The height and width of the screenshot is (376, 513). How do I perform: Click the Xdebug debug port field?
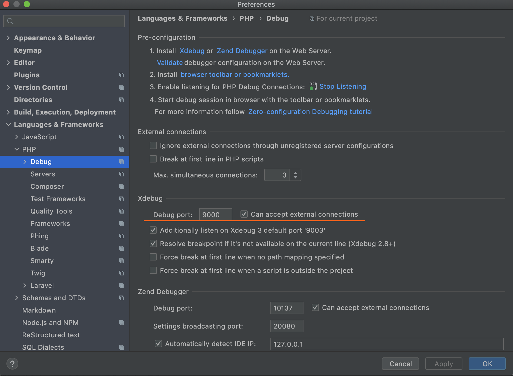(x=215, y=215)
